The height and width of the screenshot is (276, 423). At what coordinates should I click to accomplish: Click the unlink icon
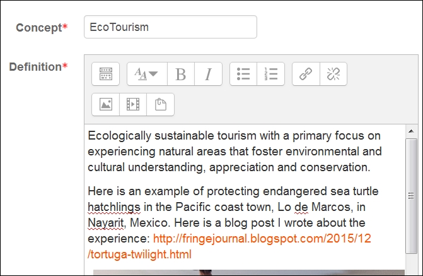pyautogui.click(x=333, y=74)
